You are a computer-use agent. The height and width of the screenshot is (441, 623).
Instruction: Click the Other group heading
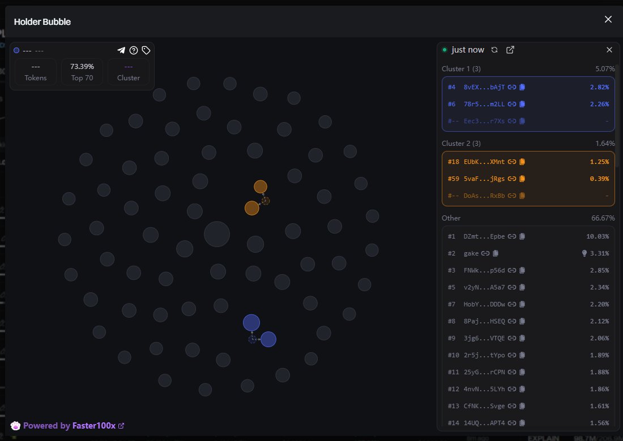click(451, 218)
